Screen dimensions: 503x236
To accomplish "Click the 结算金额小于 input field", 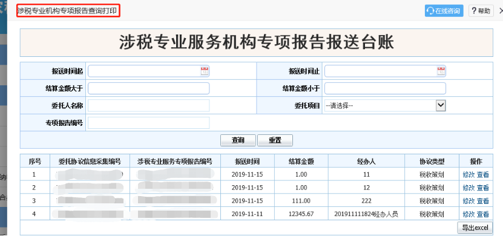I will click(x=385, y=88).
